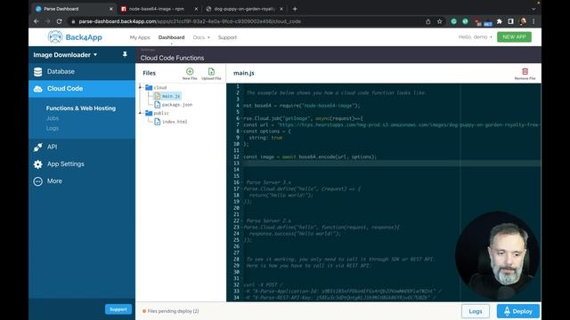Screen dimensions: 570x320
Task: Click the browser back arrow
Action: tap(37, 21)
